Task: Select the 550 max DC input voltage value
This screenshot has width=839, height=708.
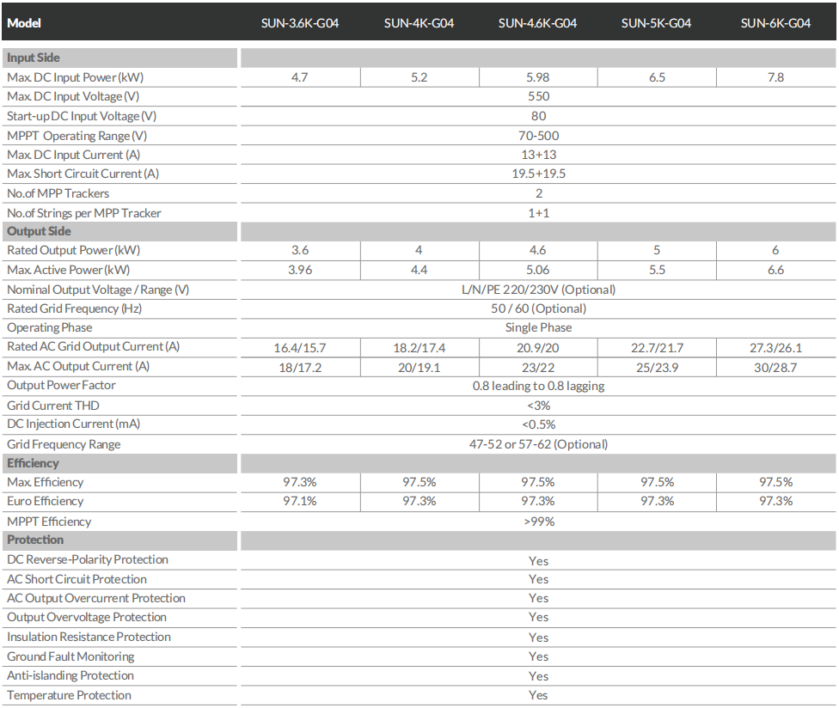Action: [538, 96]
